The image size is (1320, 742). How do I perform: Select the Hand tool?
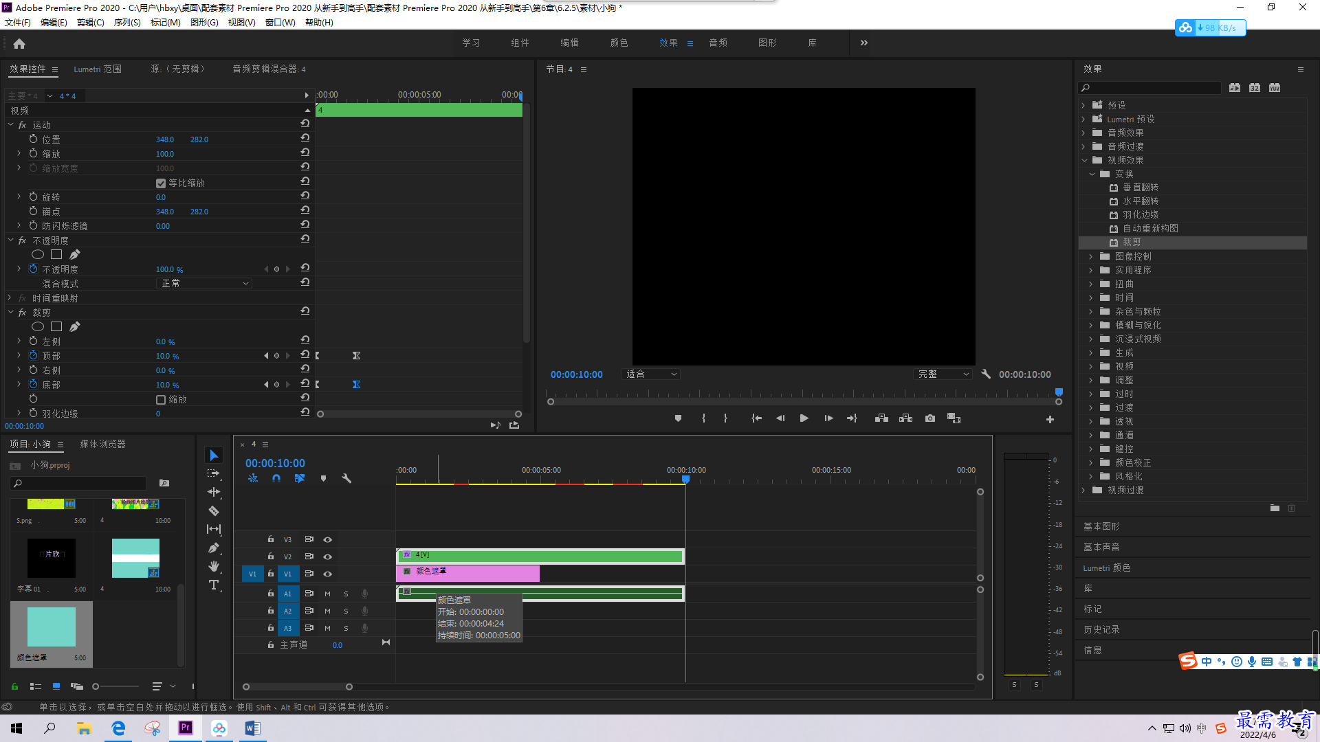click(214, 566)
